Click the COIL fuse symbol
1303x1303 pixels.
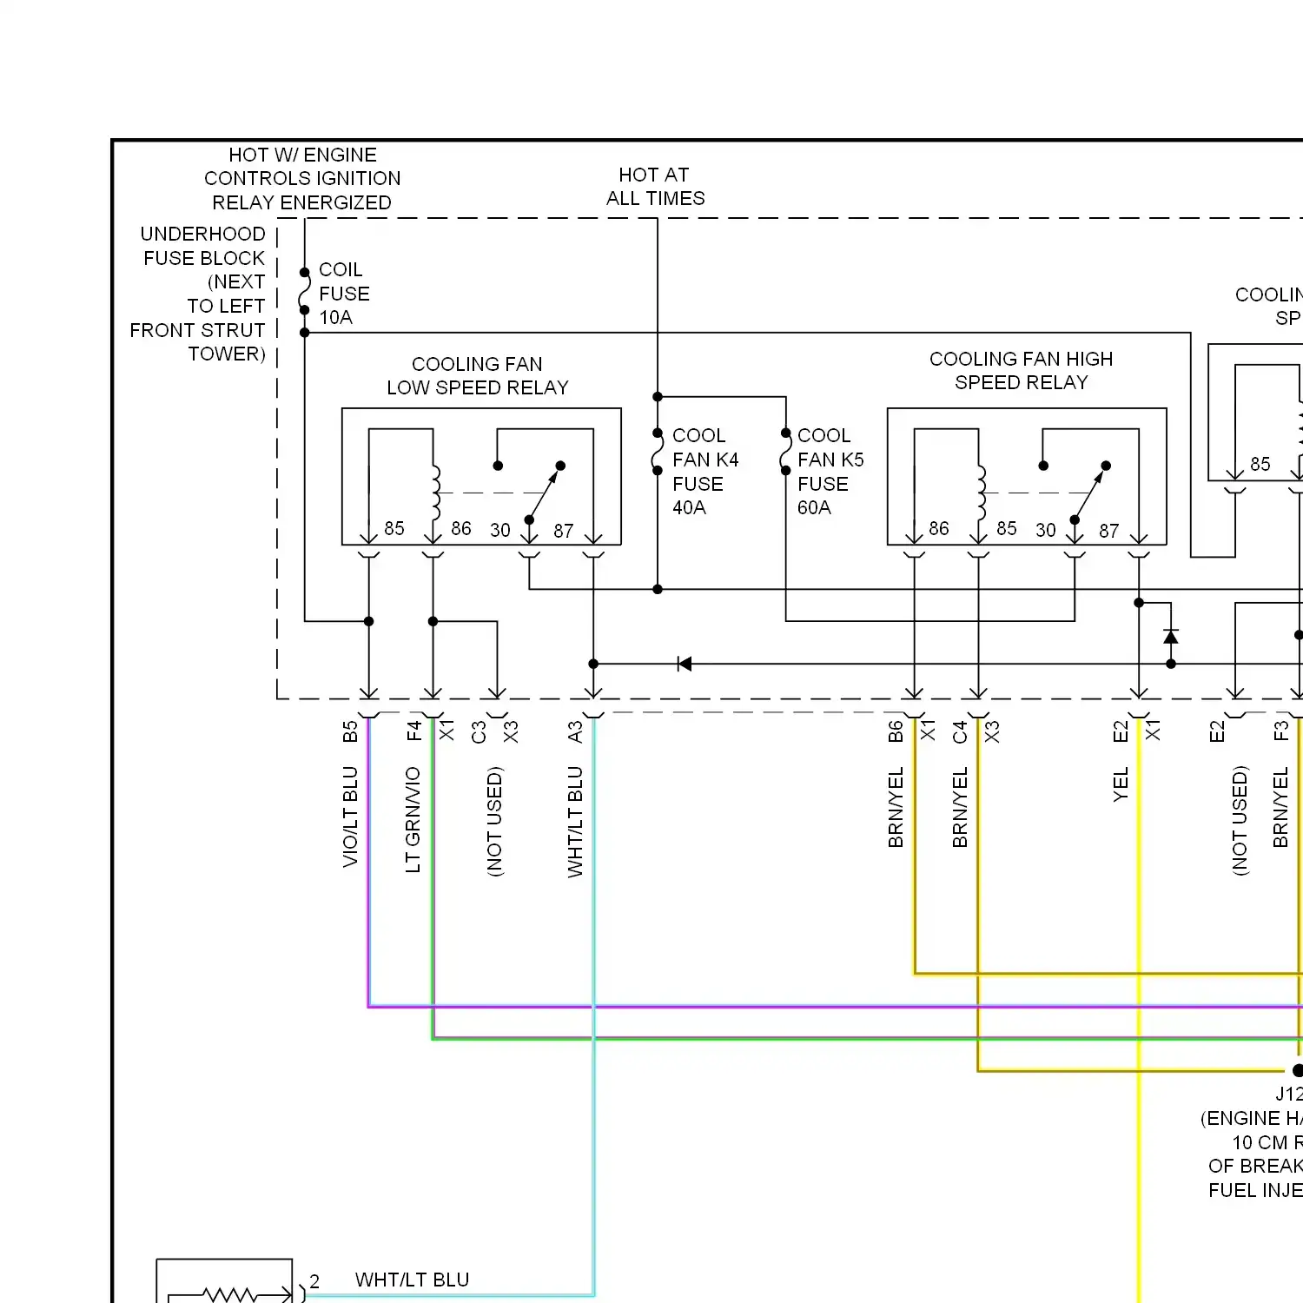click(x=305, y=291)
